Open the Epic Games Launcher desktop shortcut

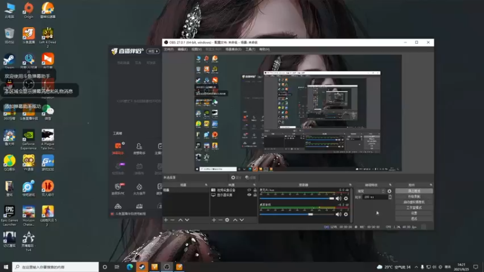tap(9, 216)
